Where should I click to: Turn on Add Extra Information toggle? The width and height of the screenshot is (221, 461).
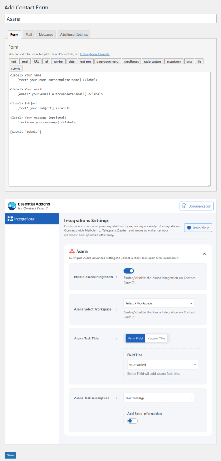pyautogui.click(x=132, y=421)
